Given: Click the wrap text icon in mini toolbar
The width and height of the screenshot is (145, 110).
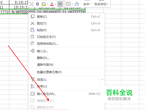Looking at the screenshot, I should [x=32, y=4].
